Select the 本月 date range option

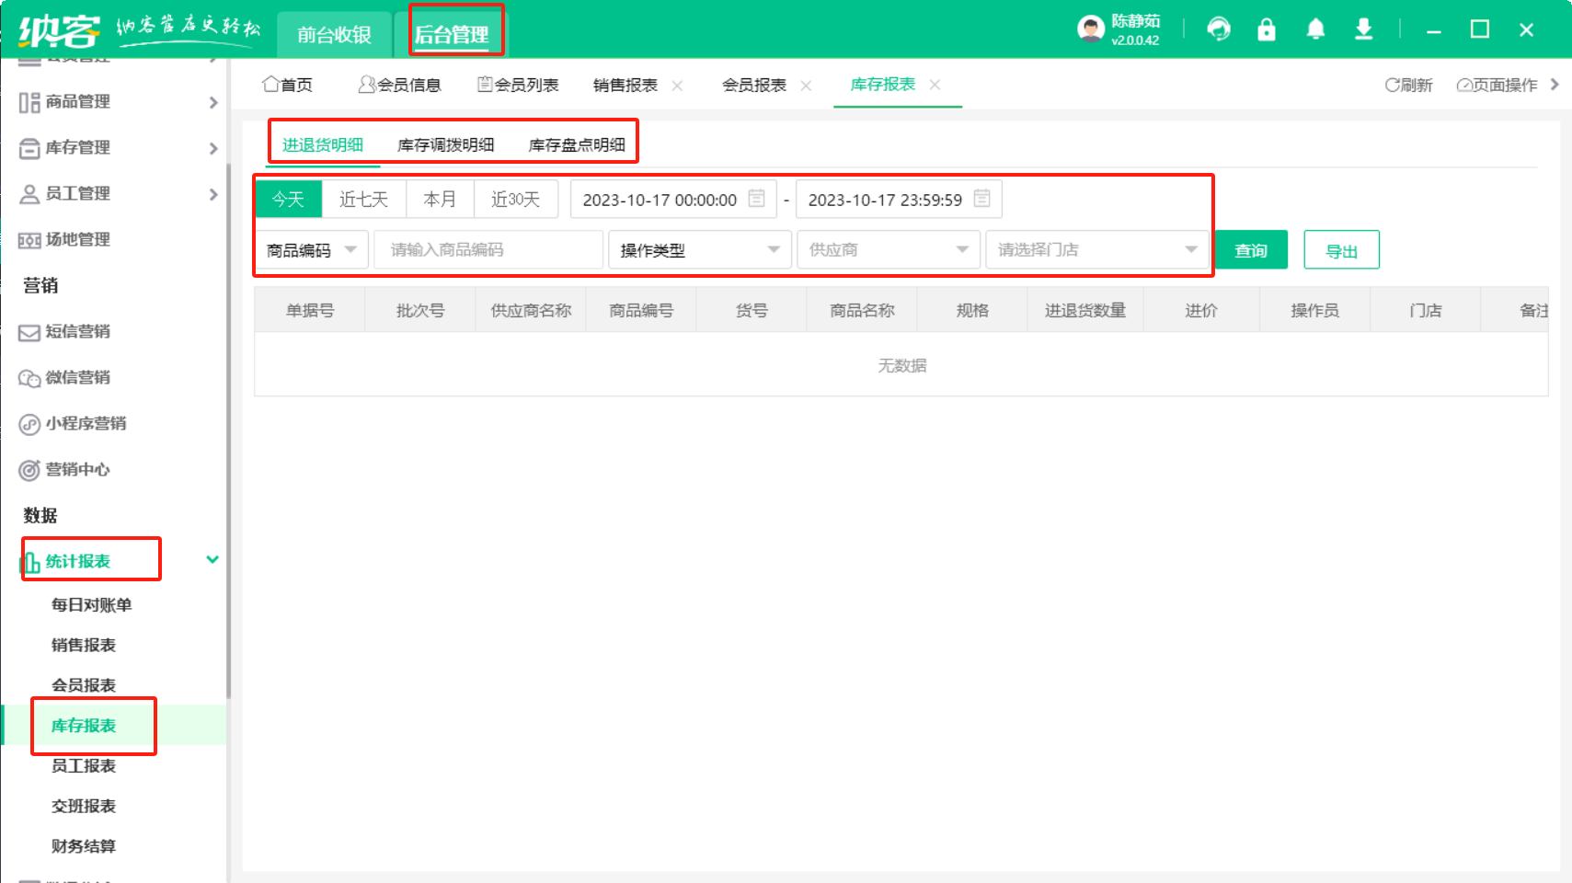tap(440, 200)
